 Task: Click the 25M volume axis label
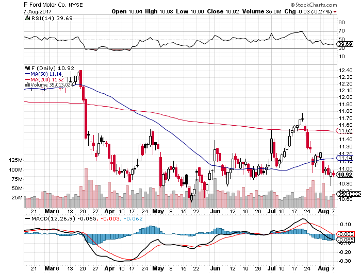tap(17, 198)
